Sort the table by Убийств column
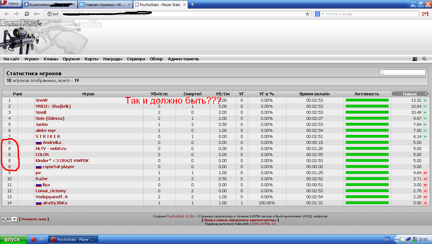The width and height of the screenshot is (432, 244). point(159,94)
